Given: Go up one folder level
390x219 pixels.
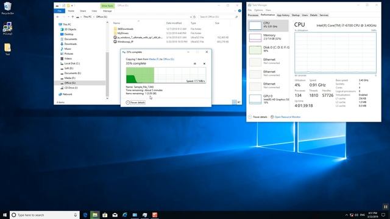Looking at the screenshot, I should click(x=73, y=17).
